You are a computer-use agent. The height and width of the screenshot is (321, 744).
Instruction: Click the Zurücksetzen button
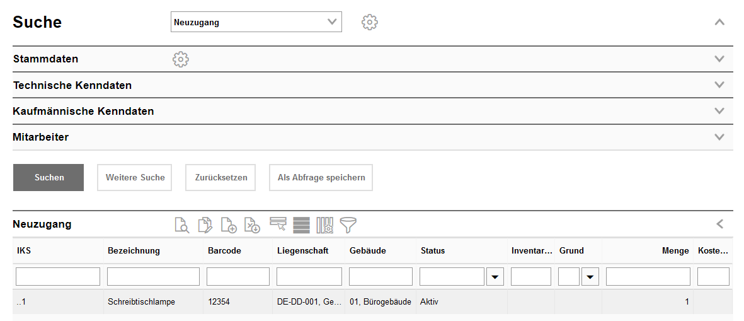click(220, 178)
